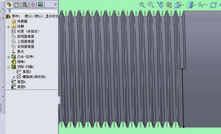Click the Previous View icon
Viewport: 221px width, 134px height.
[160, 5]
